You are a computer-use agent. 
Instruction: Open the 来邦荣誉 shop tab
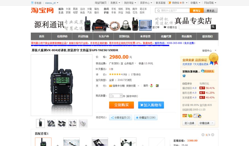(145, 36)
